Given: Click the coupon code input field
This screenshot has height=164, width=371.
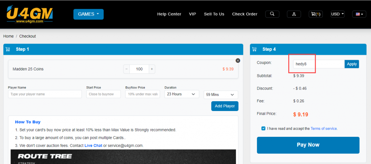Looking at the screenshot, I should [x=319, y=64].
